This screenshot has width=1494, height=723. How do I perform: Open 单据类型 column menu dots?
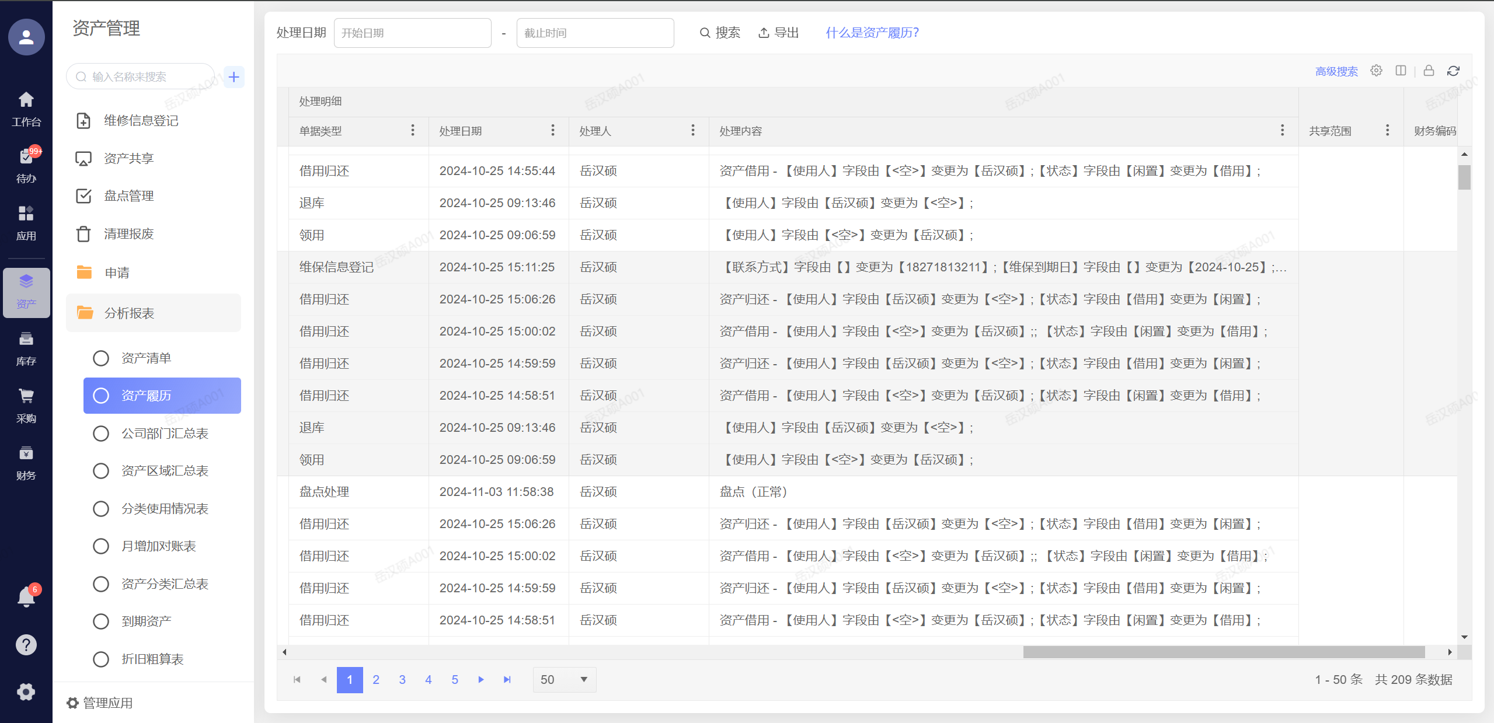tap(413, 130)
